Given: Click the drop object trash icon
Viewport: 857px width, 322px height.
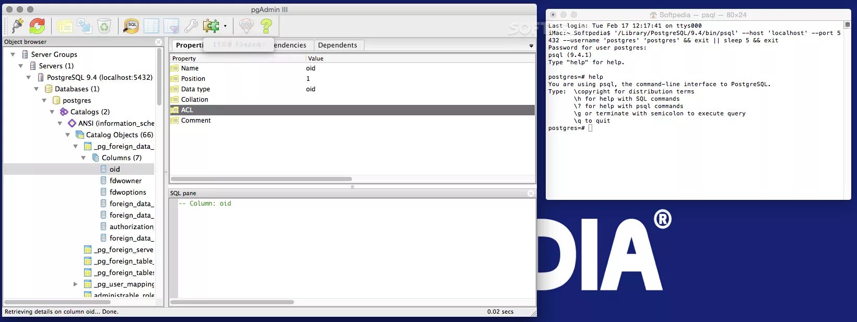Looking at the screenshot, I should tap(104, 26).
